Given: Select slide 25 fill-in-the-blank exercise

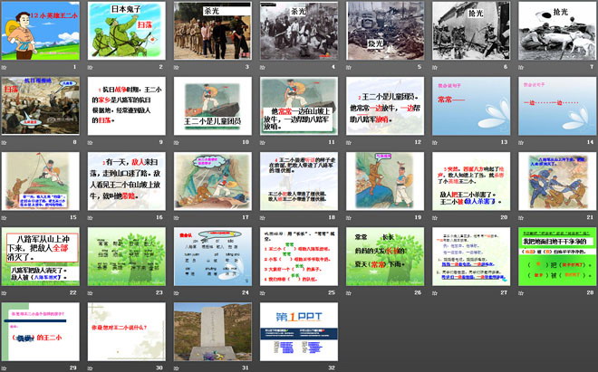Looking at the screenshot, I should (299, 256).
